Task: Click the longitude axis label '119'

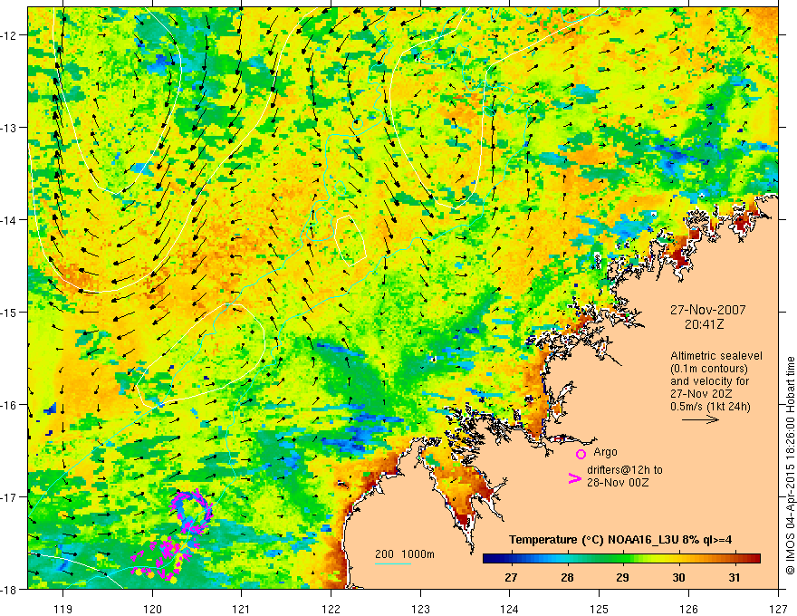Action: point(63,609)
